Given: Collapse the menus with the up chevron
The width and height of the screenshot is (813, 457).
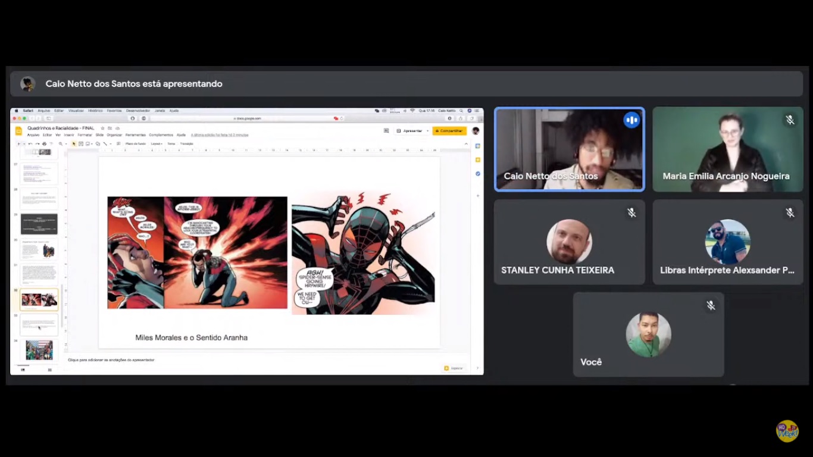Looking at the screenshot, I should (x=466, y=143).
